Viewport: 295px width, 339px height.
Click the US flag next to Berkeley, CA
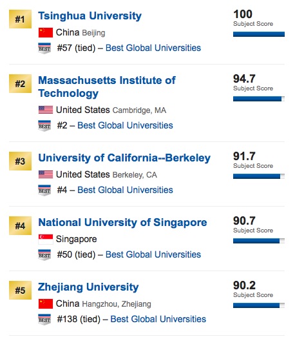click(46, 174)
